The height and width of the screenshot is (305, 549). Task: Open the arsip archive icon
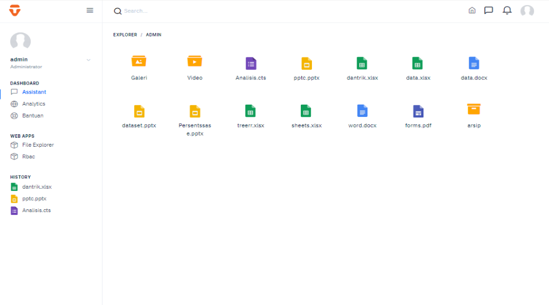point(474,109)
